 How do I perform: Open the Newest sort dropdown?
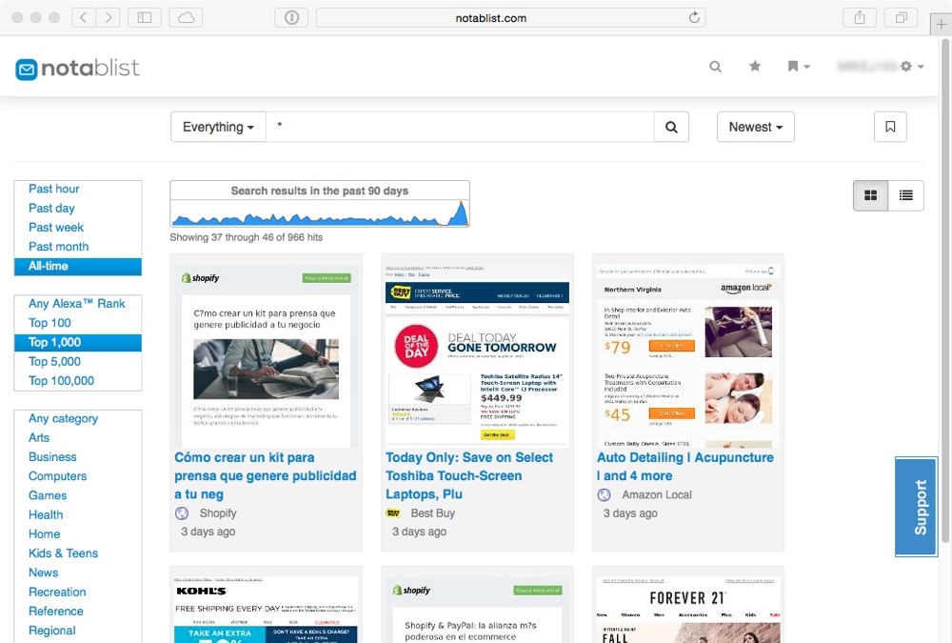click(755, 126)
